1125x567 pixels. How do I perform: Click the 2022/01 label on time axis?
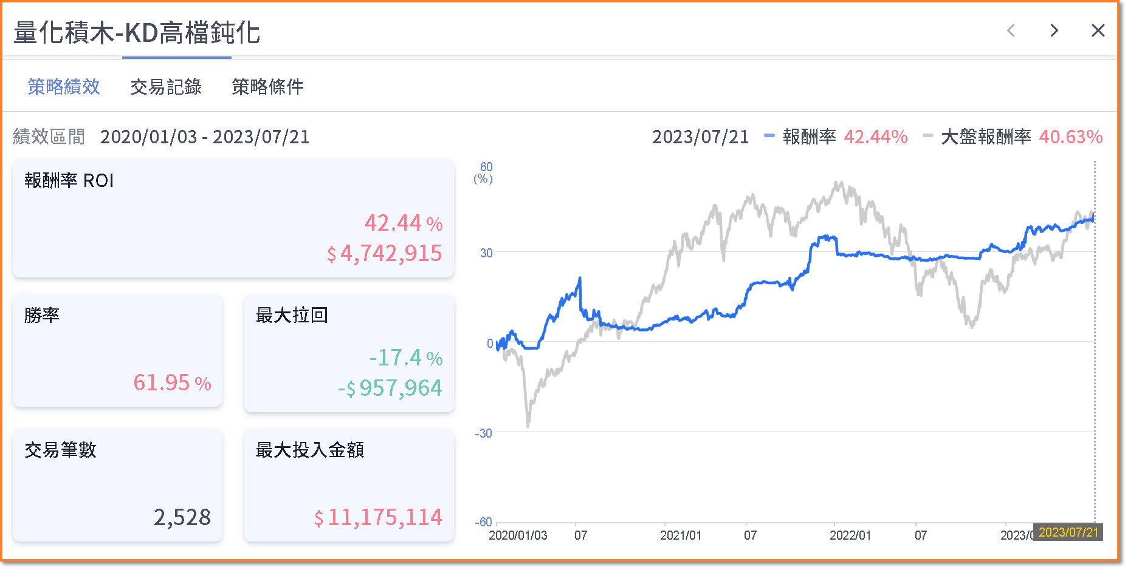(850, 535)
